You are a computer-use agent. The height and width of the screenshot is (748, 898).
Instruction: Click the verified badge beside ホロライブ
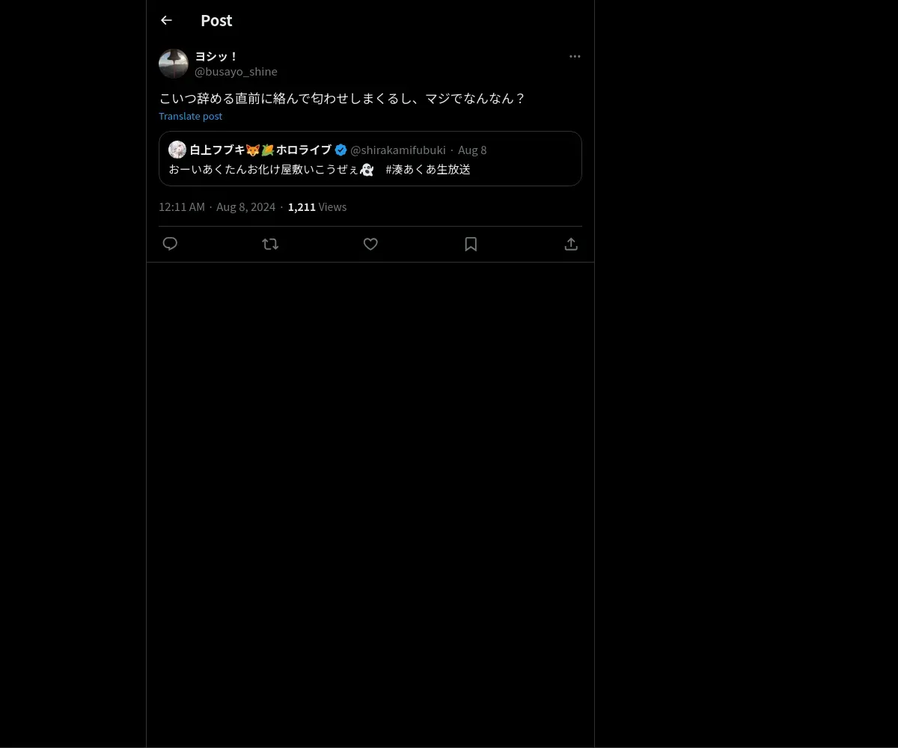(340, 150)
